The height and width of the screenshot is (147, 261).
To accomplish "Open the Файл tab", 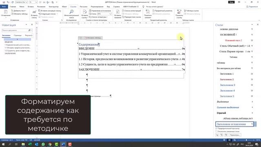I will [x=4, y=7].
